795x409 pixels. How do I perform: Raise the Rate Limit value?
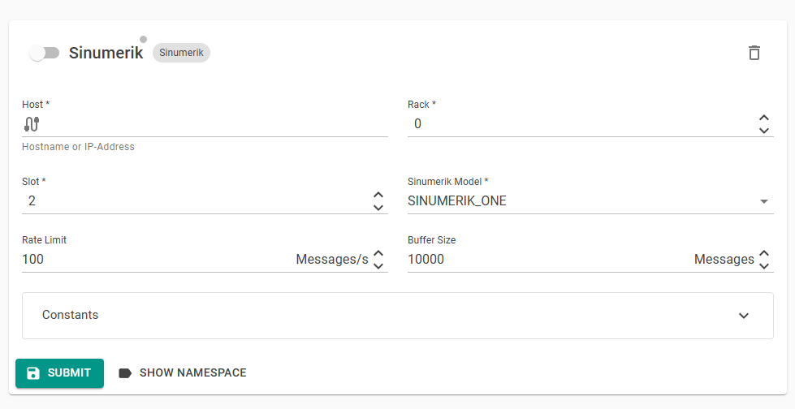click(x=378, y=253)
